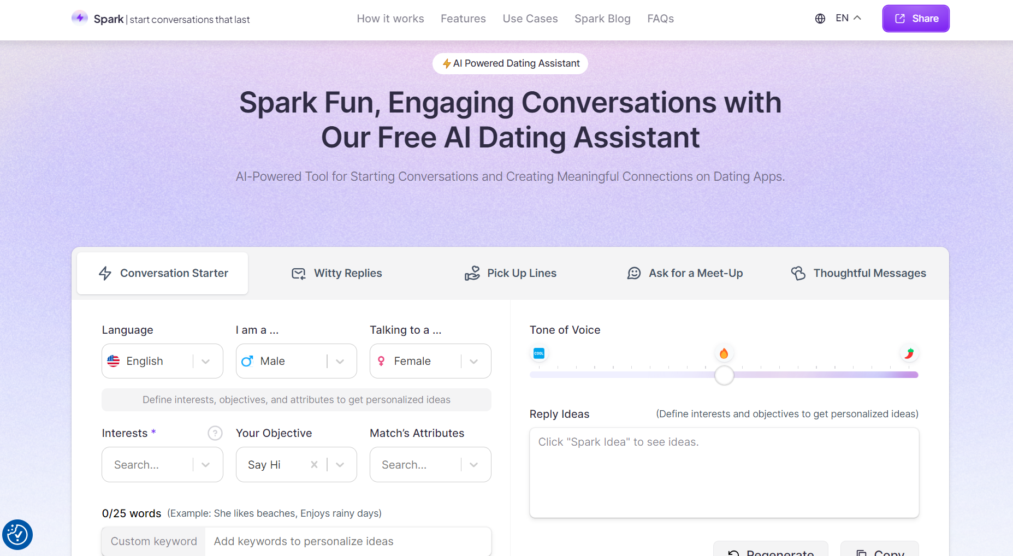Viewport: 1013px width, 556px height.
Task: Click the Copy button
Action: point(880,549)
